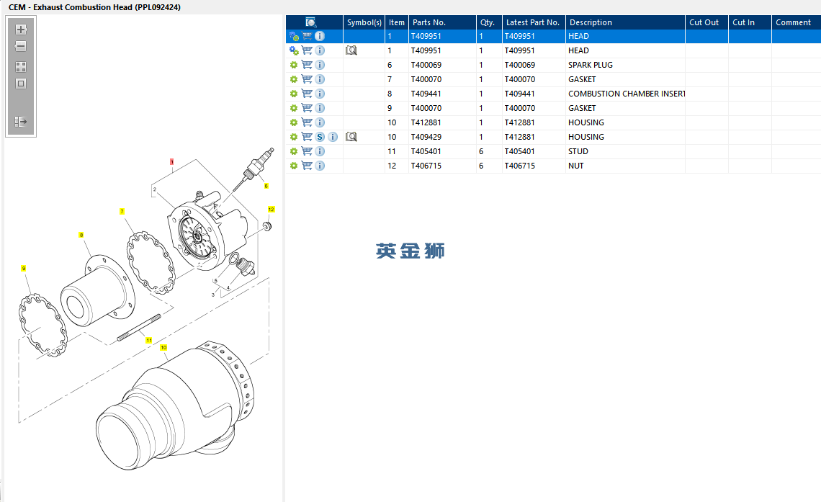
Task: Click callout 11 near the stud
Action: pos(148,340)
